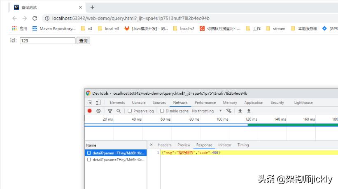Export HAR file with download arrow icon

point(249,111)
